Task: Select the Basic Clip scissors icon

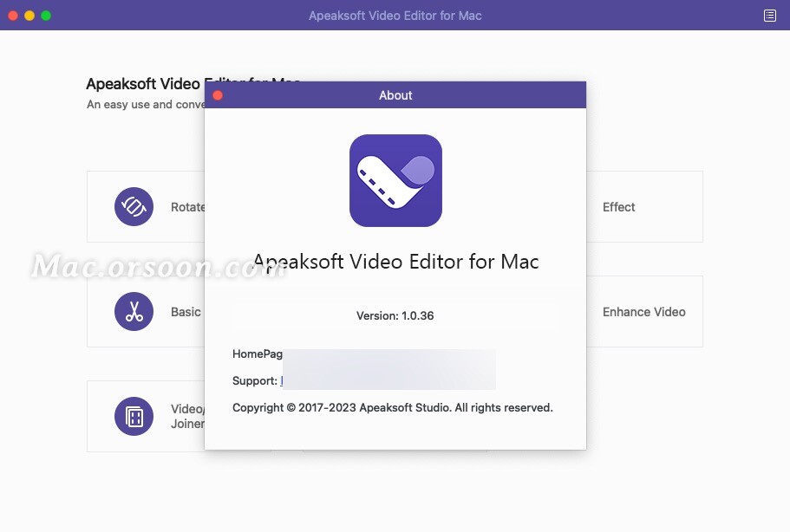Action: (x=134, y=311)
